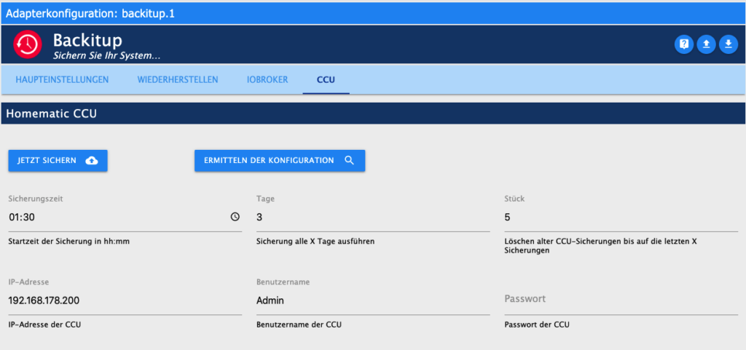This screenshot has width=746, height=350.
Task: Open the help icon in header
Action: [683, 44]
